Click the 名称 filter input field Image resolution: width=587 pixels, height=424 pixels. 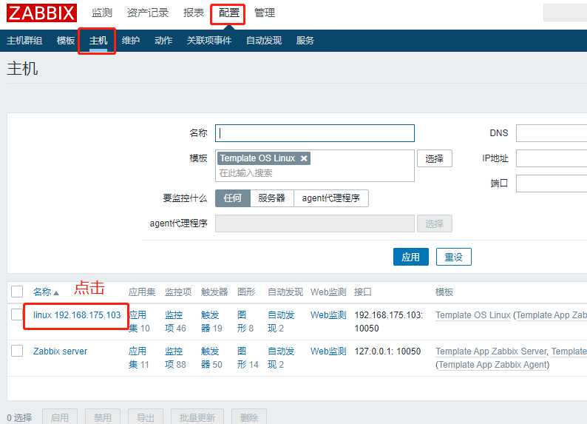tap(315, 133)
